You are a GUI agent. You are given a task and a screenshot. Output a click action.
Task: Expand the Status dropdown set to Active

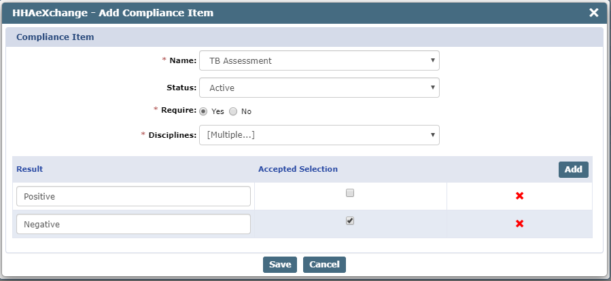point(319,88)
